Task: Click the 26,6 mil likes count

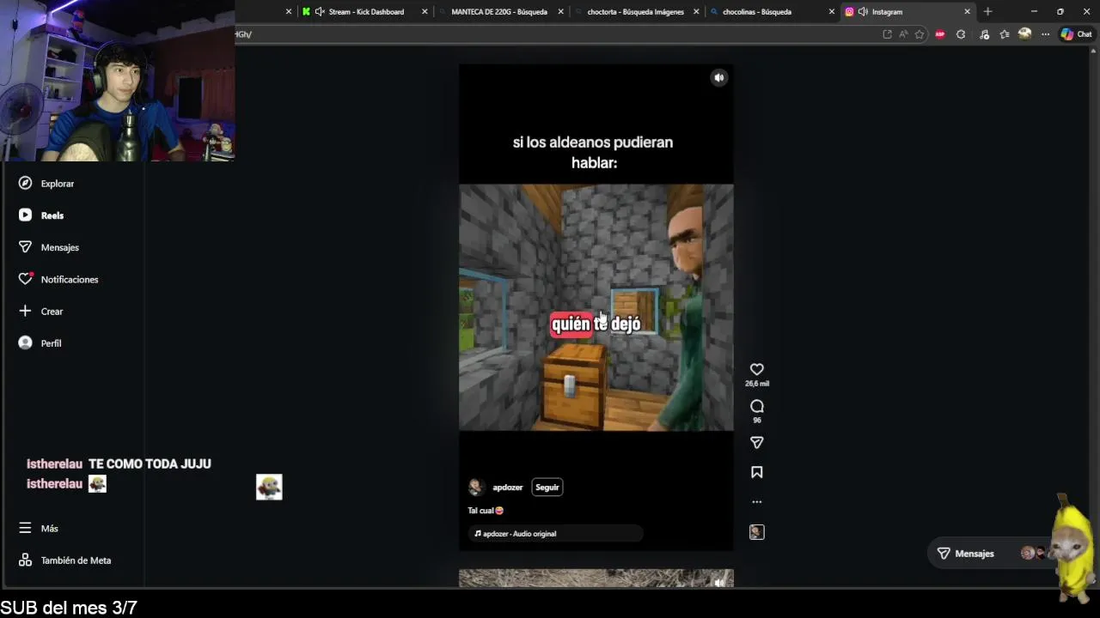Action: click(x=757, y=384)
